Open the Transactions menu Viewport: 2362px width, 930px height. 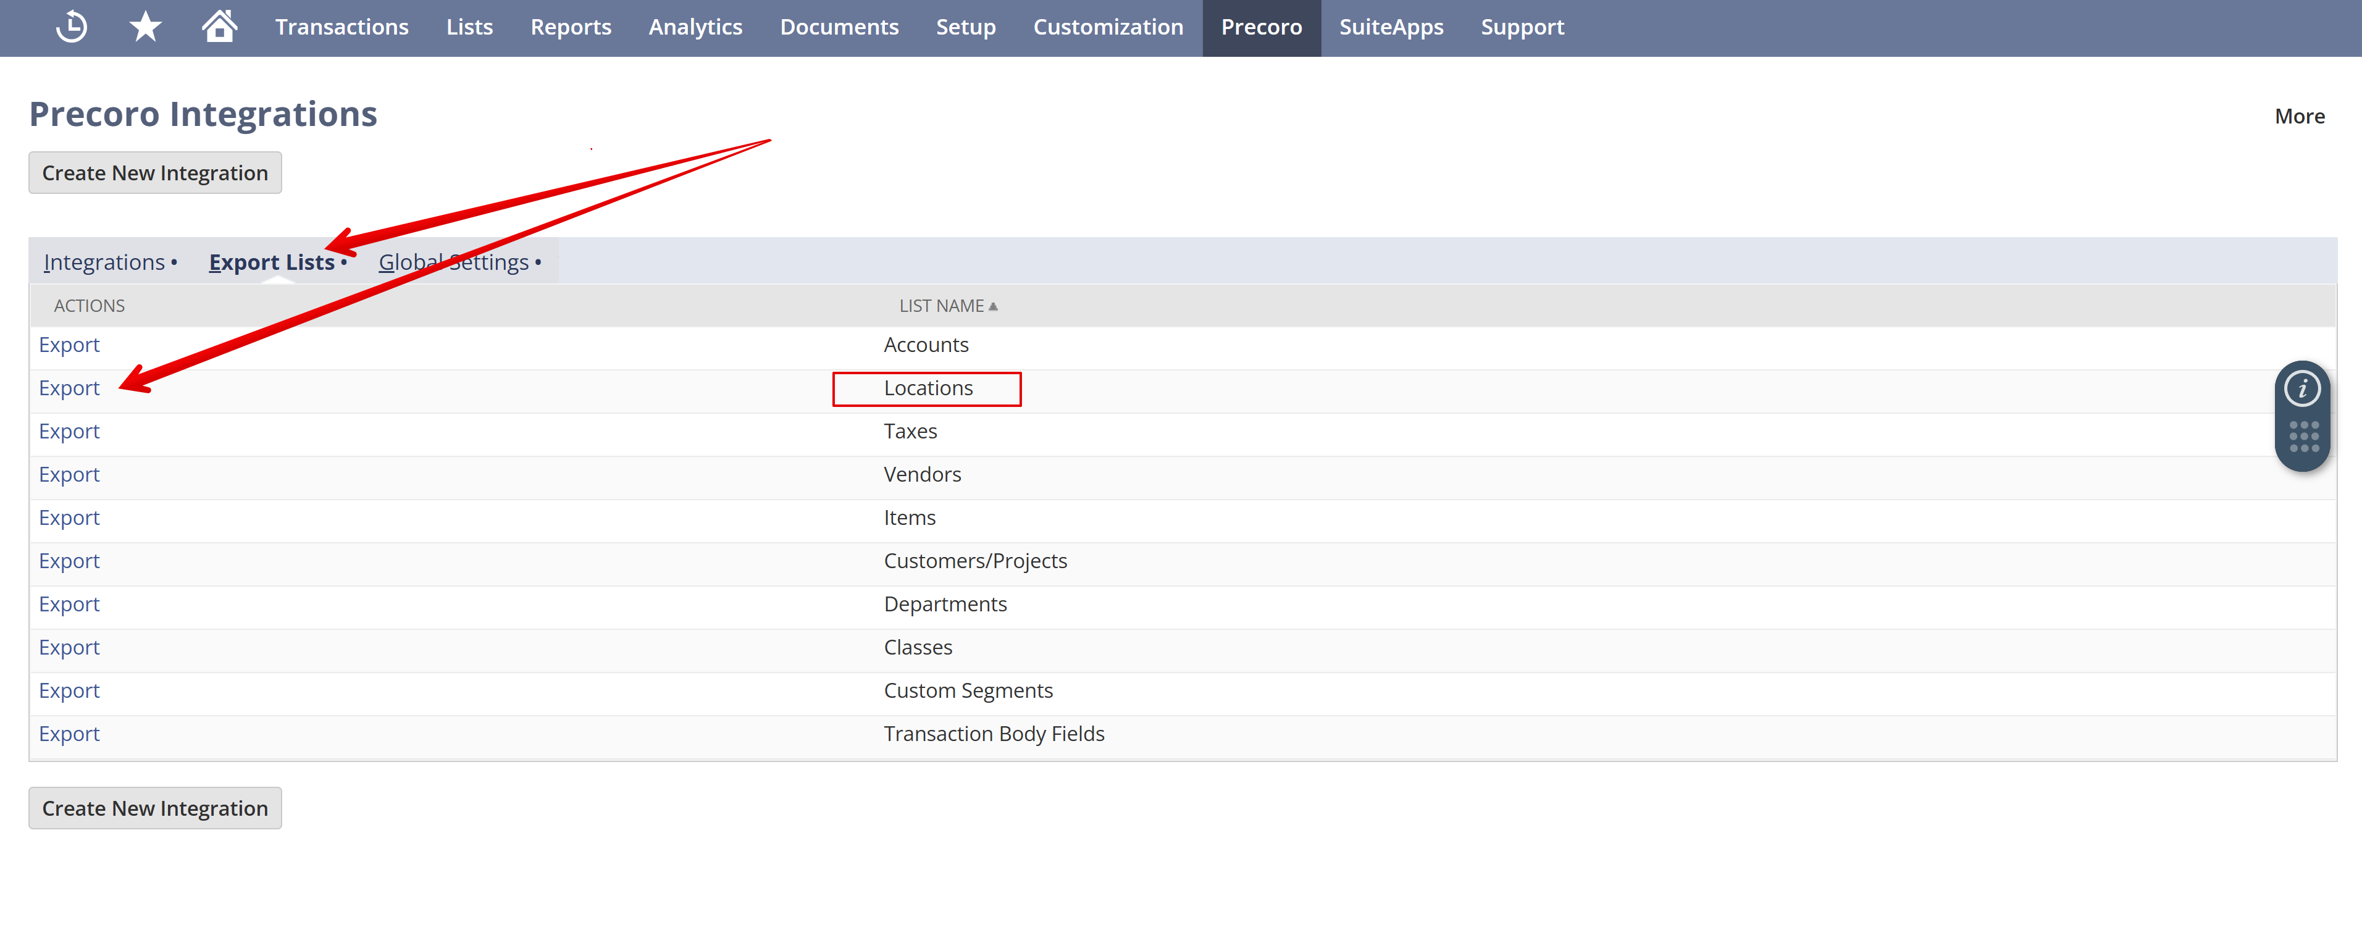click(x=342, y=28)
